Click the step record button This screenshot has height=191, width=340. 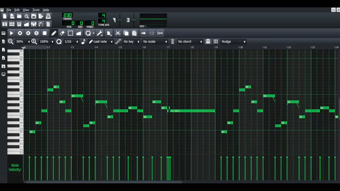click(x=36, y=33)
